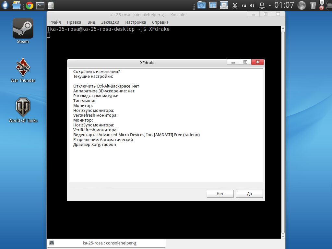The image size is (332, 249).
Task: Click the show desktop windows icon
Action: pos(213,5)
